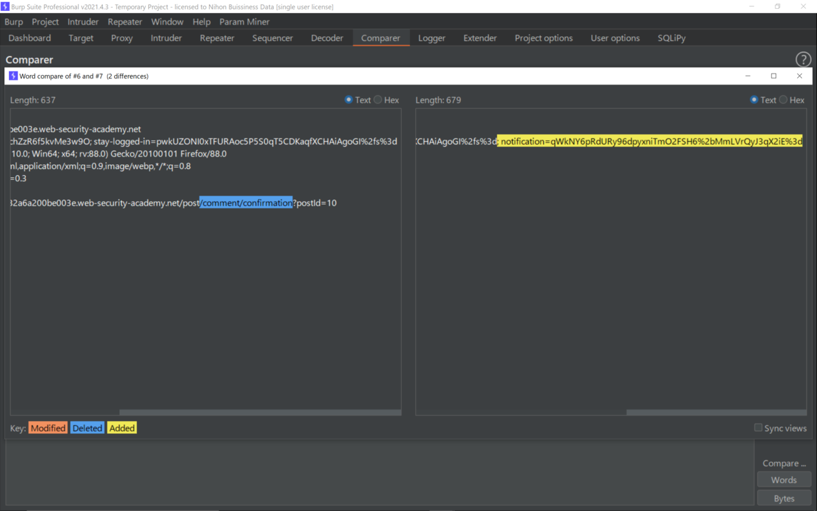
Task: Click the right pane horizontal scrollbar
Action: point(716,412)
